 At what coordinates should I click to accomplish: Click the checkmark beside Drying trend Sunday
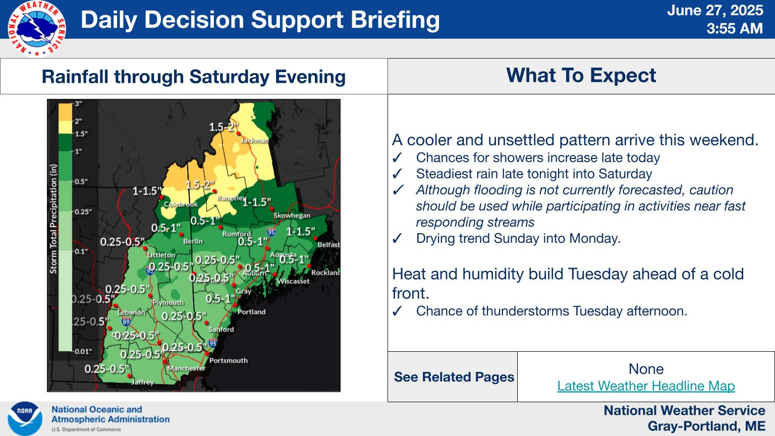point(397,239)
